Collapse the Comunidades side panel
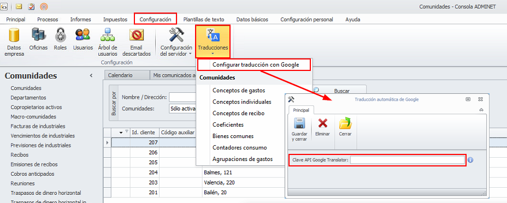This screenshot has height=203, width=507. pos(91,76)
